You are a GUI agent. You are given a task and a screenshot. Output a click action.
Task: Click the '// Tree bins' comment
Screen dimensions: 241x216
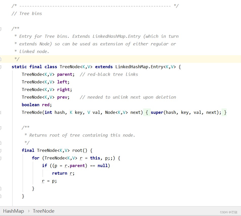point(27,13)
